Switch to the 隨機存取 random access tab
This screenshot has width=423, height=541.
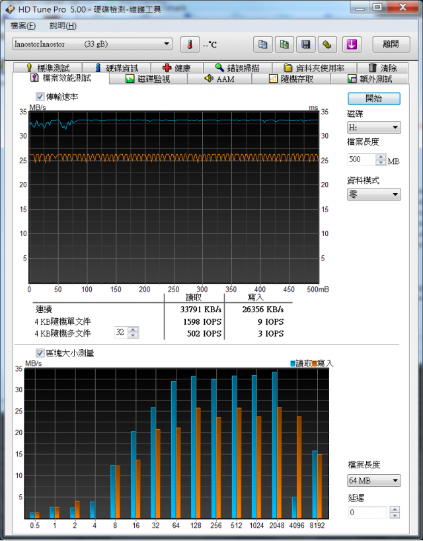[x=291, y=79]
